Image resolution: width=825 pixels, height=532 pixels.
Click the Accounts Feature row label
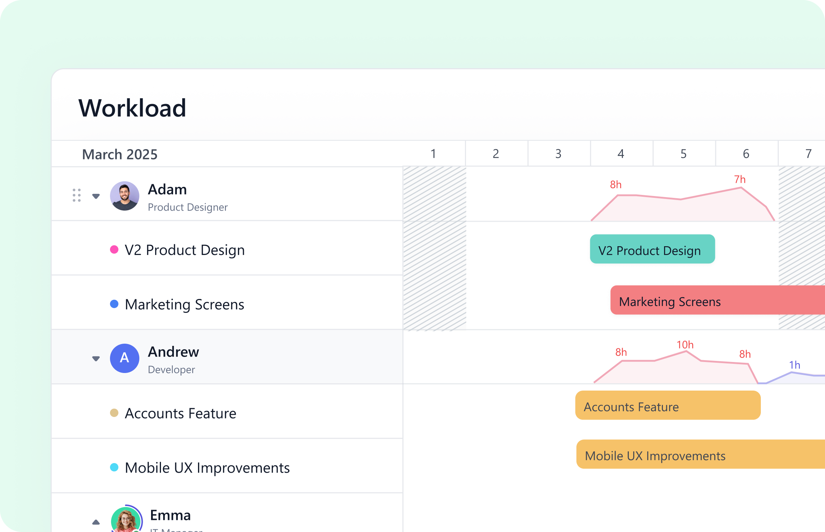tap(180, 413)
